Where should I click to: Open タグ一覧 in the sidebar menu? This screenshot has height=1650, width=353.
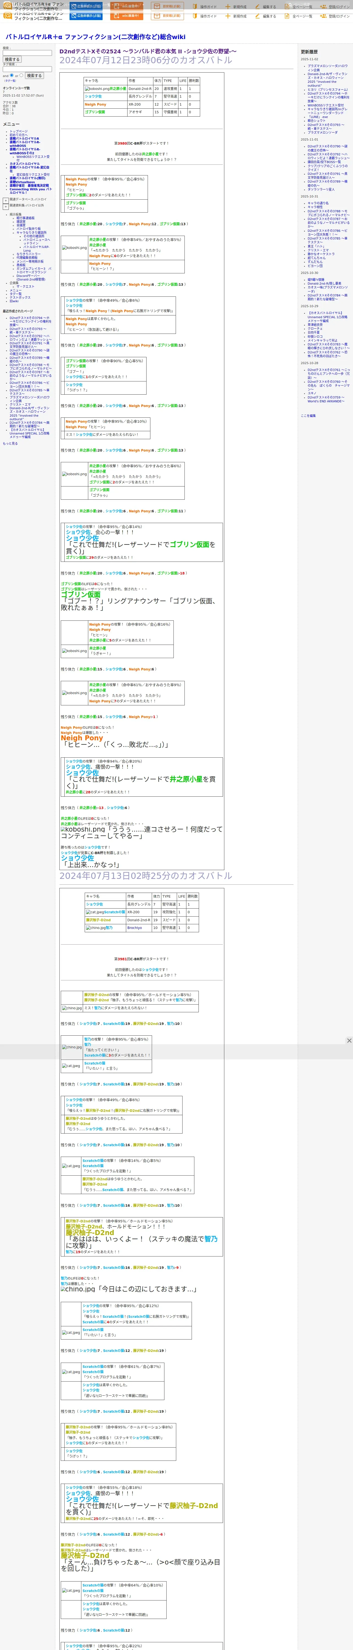(x=15, y=294)
